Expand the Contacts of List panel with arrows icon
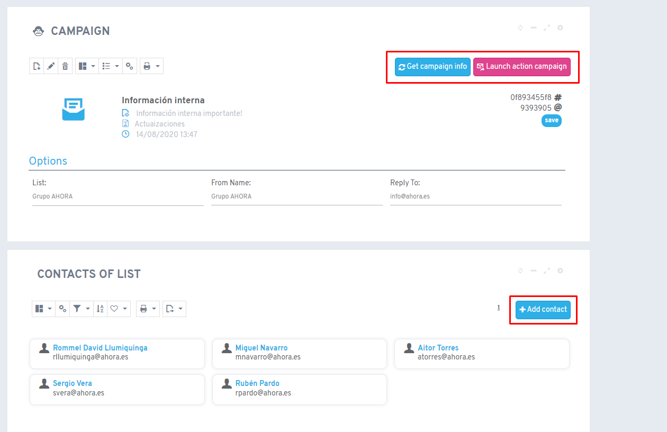Image resolution: width=667 pixels, height=432 pixels. [x=547, y=271]
